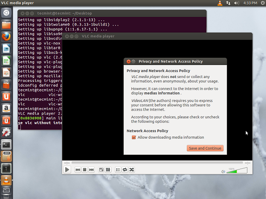Close the Privacy and Network Access Policy dialog
The height and width of the screenshot is (199, 266).
128,62
